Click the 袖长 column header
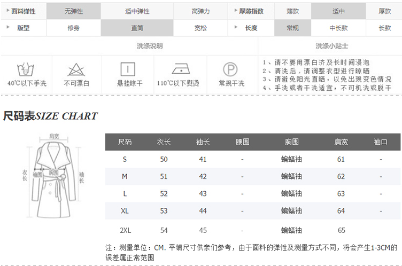This screenshot has width=402, height=266. 203,142
